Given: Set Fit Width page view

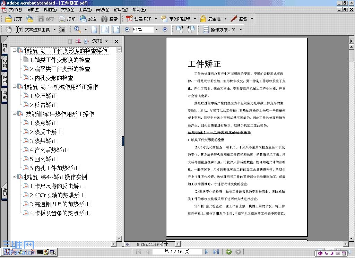Looking at the screenshot, I should pos(116,29).
